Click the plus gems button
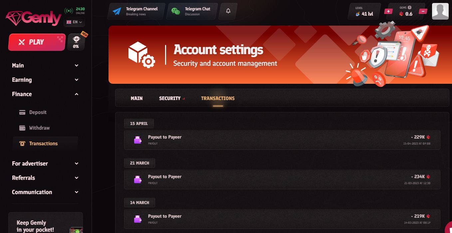Viewport: 452px width, 233px height. click(388, 11)
